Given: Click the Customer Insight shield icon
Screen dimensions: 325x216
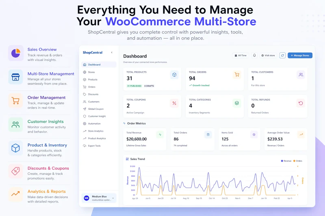Looking at the screenshot, I should tap(84, 116).
